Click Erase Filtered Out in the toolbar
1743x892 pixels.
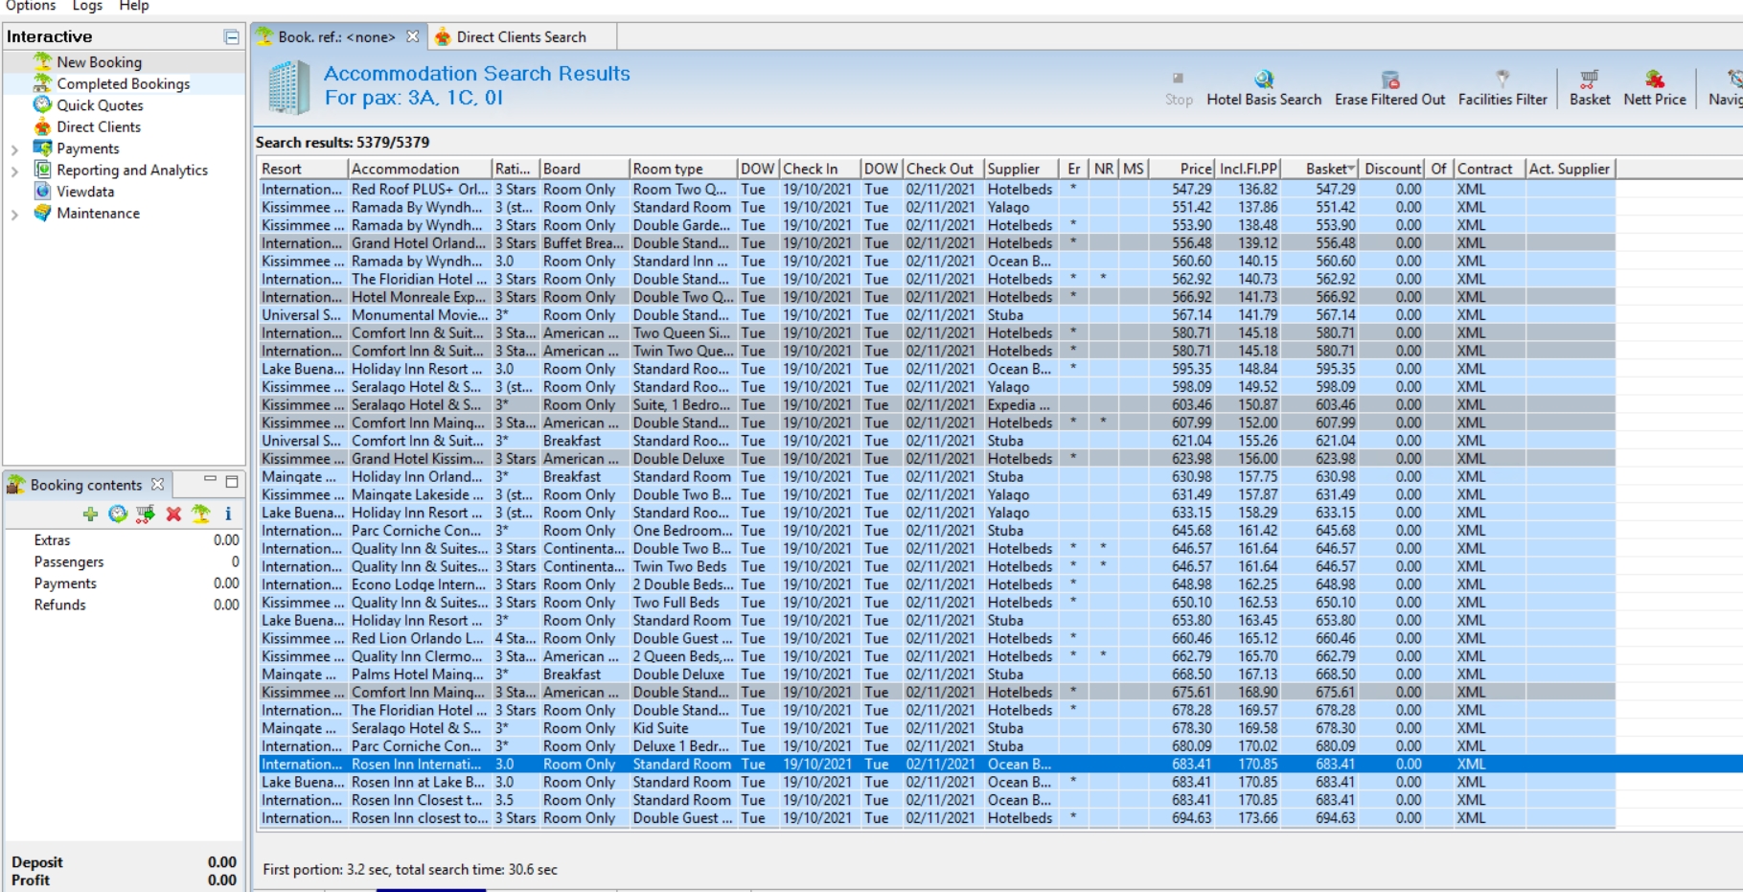pos(1389,88)
